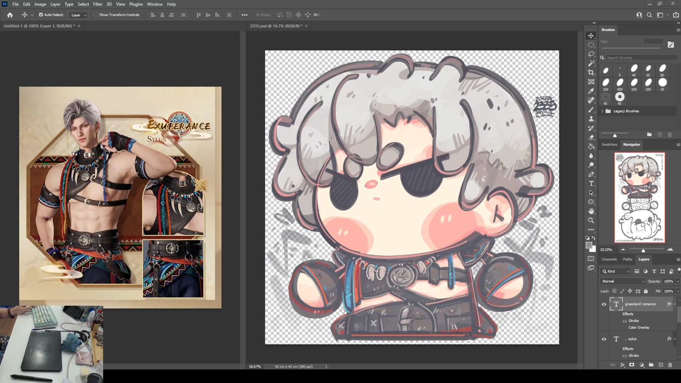Delete layer with trash icon in Layers panel
681x383 pixels.
(x=670, y=365)
